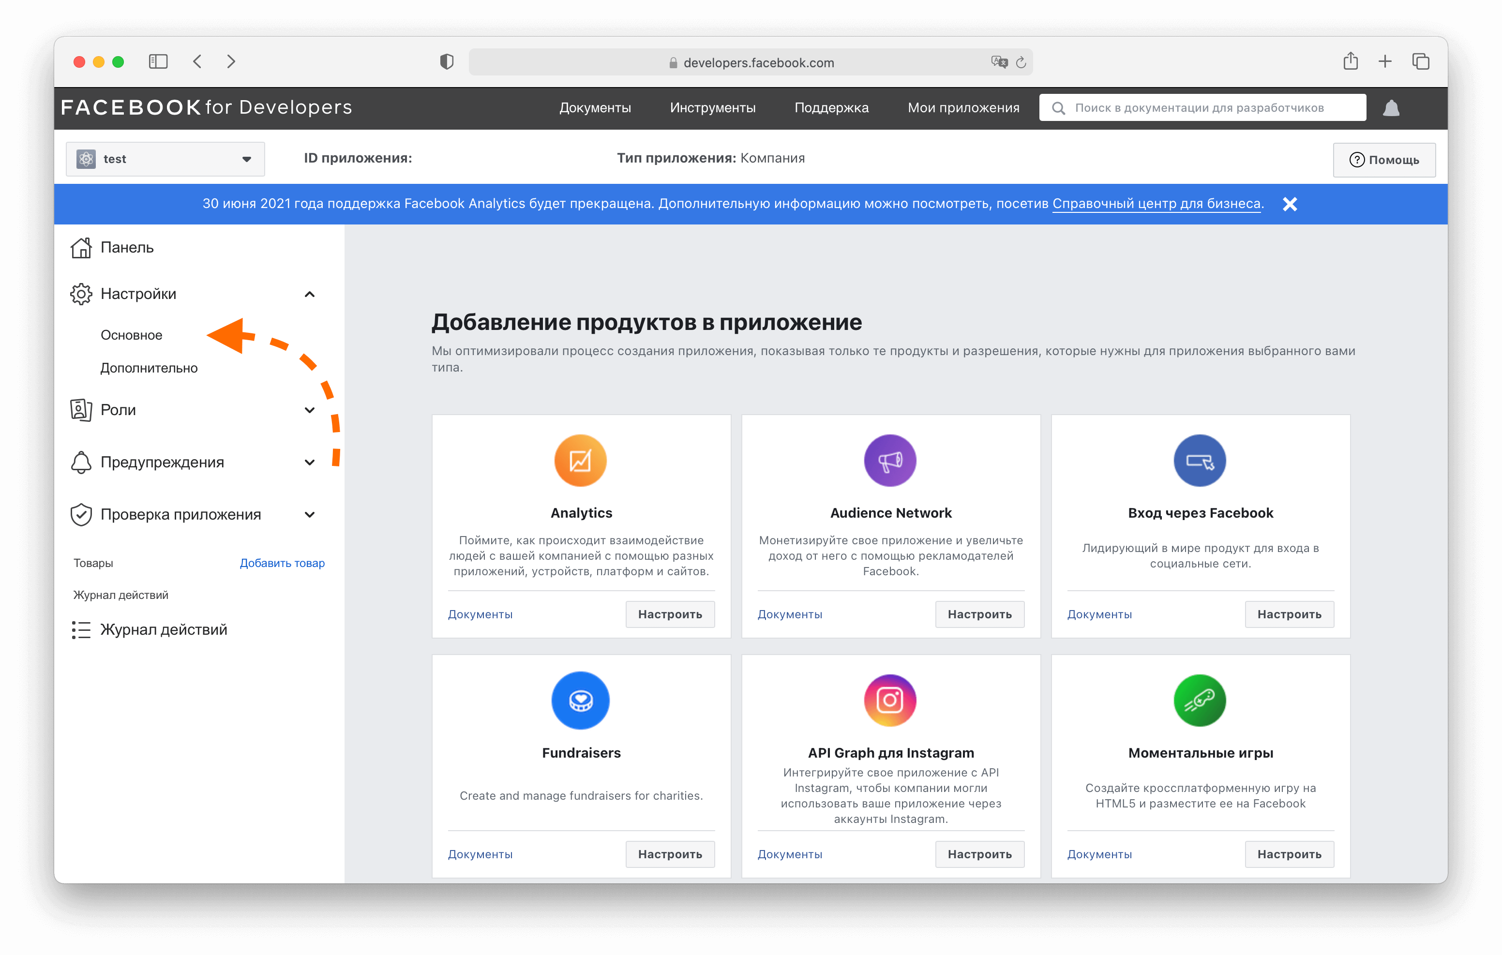Open Документы link on Analytics card
This screenshot has width=1502, height=955.
click(x=481, y=614)
